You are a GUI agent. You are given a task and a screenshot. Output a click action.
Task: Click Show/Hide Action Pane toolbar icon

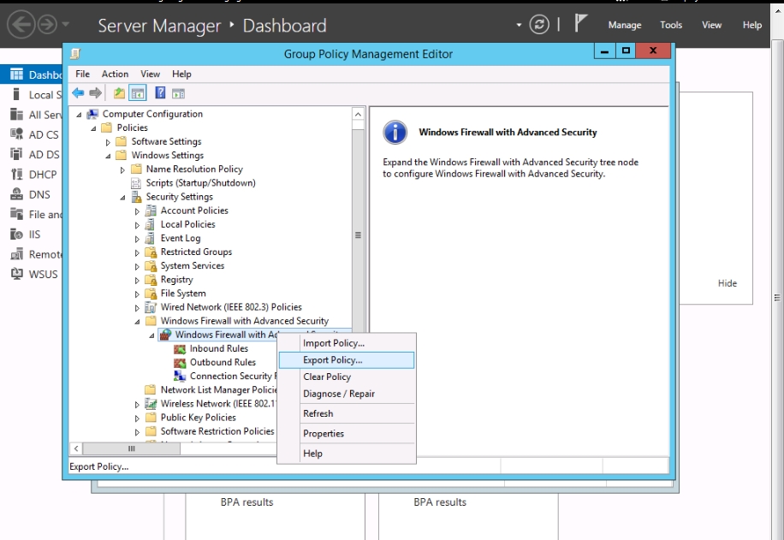(x=178, y=93)
